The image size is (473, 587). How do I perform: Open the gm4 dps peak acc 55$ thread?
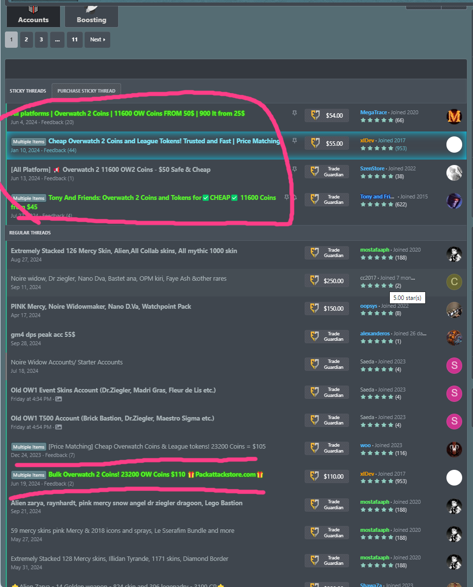tap(43, 335)
